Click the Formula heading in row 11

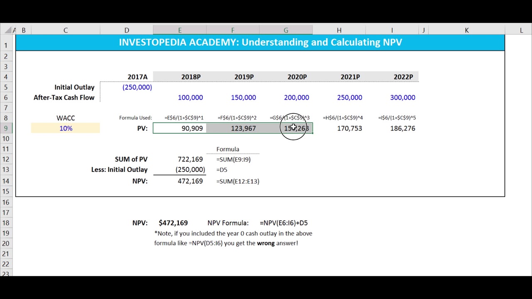228,149
